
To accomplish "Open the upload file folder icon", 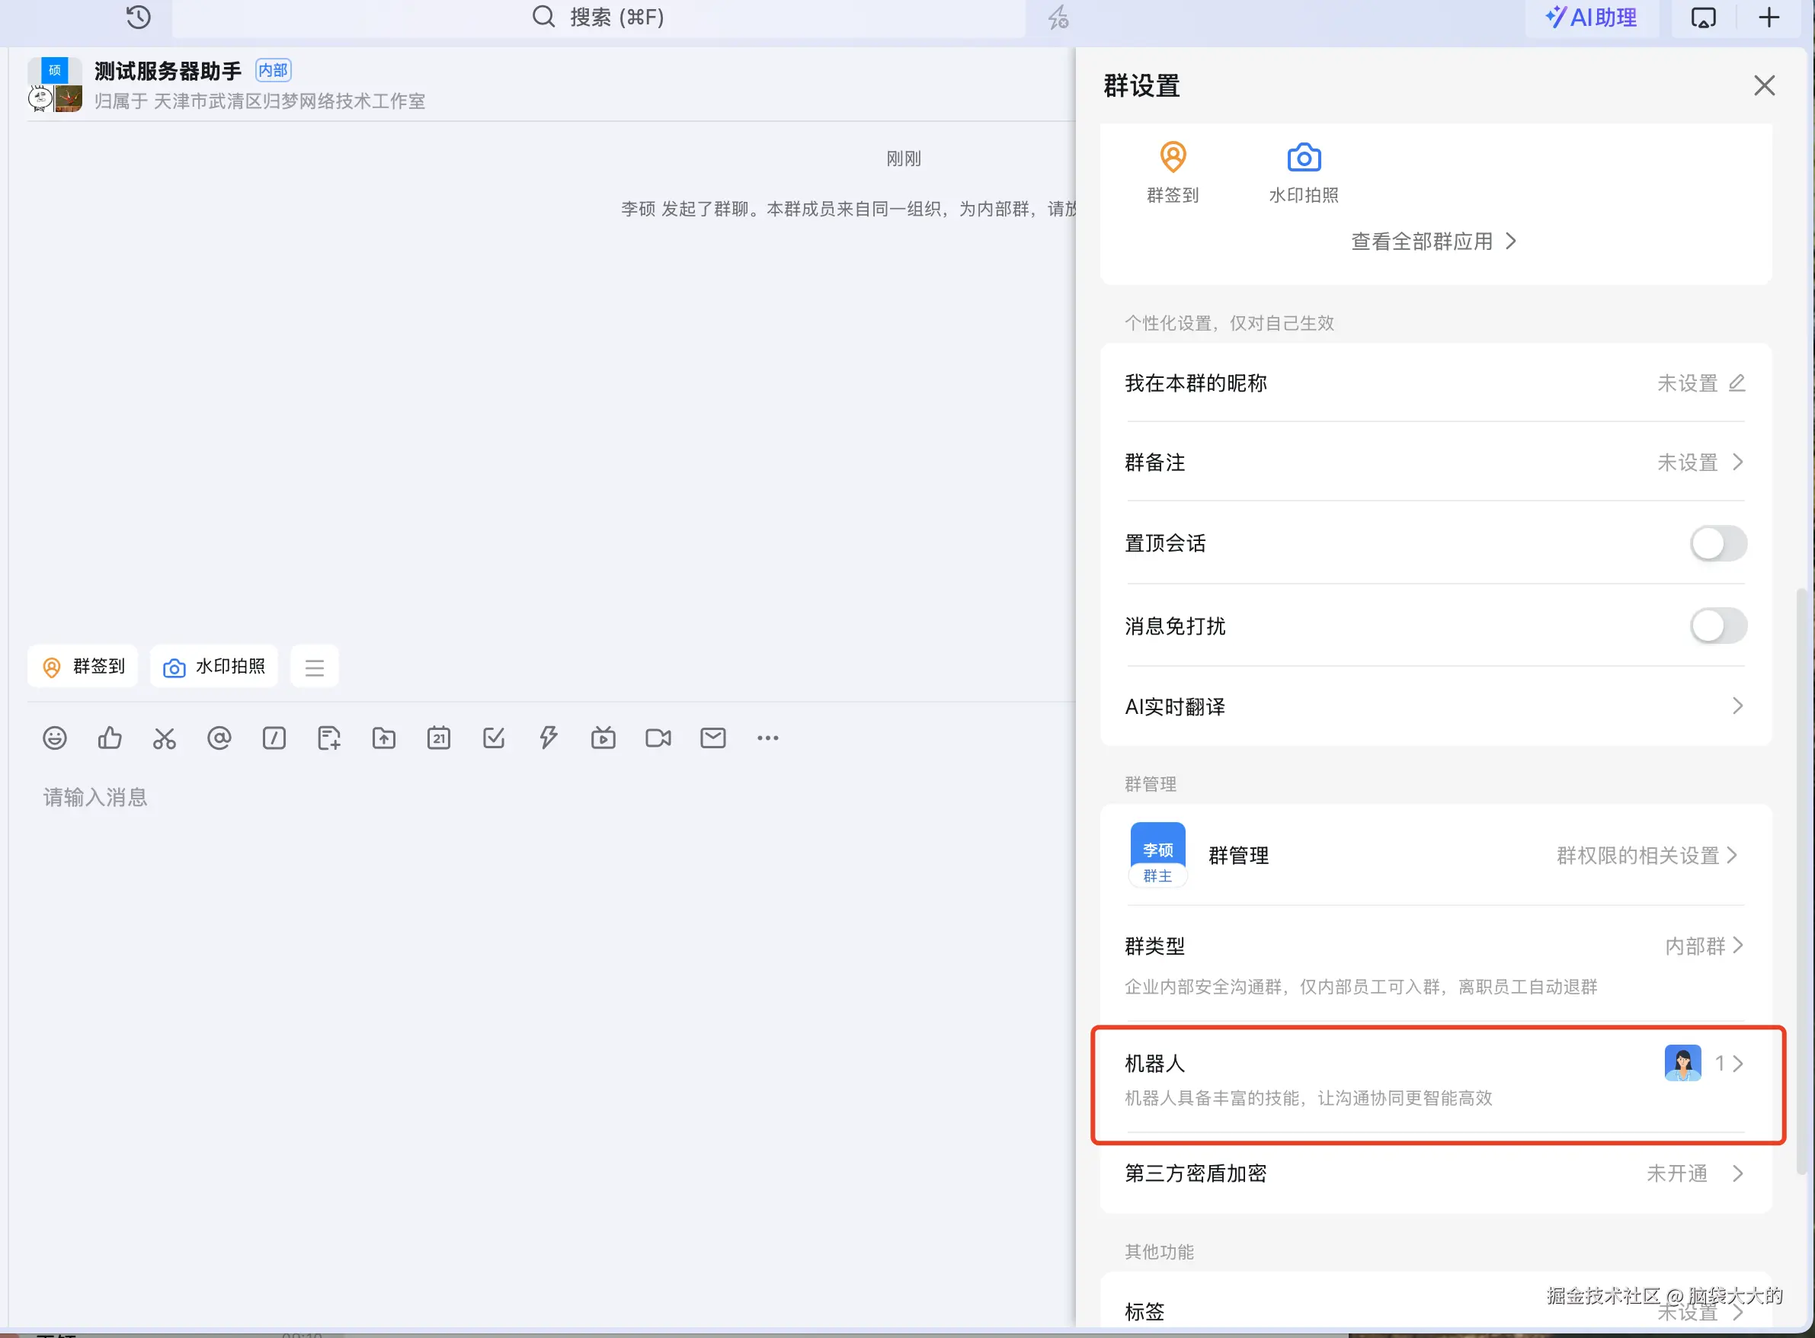I will 384,738.
